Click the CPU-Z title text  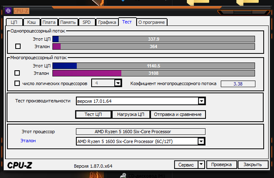21,11
